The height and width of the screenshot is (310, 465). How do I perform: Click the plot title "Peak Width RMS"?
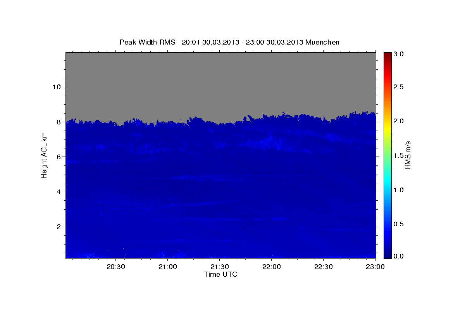point(147,42)
